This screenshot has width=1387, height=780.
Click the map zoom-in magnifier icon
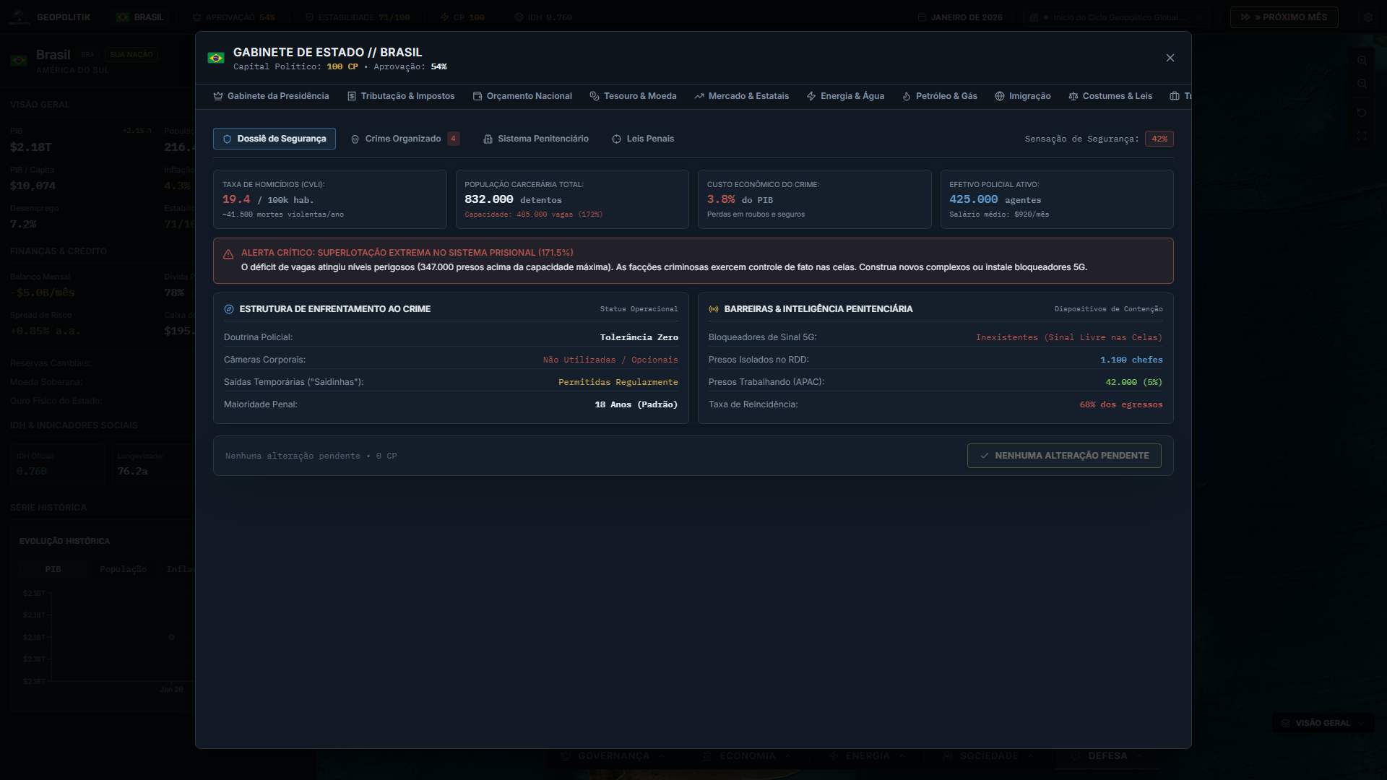coord(1362,61)
